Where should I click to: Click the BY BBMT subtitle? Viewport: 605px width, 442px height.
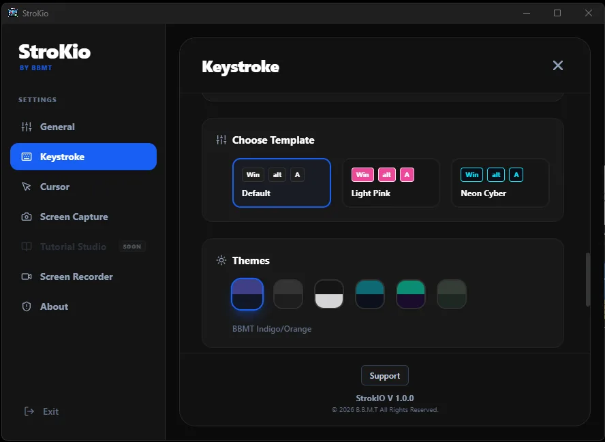[x=36, y=68]
